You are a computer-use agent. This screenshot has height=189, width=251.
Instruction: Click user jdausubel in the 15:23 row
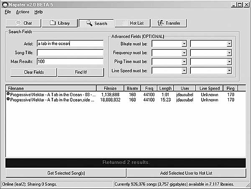(x=185, y=100)
